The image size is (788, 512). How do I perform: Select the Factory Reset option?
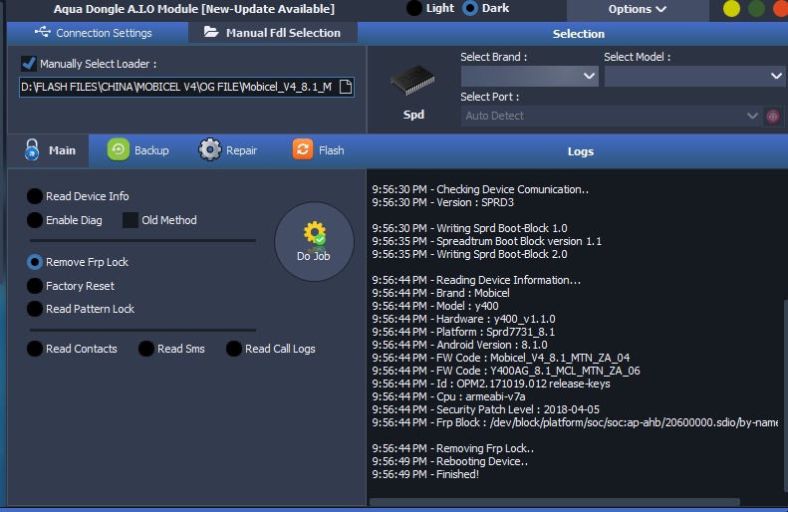(34, 286)
